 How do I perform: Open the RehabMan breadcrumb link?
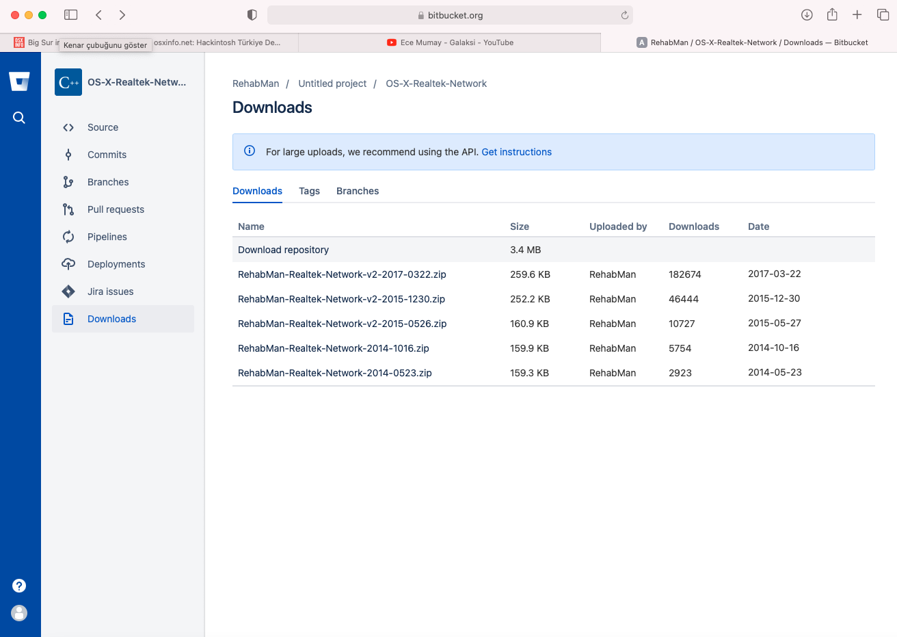coord(256,83)
